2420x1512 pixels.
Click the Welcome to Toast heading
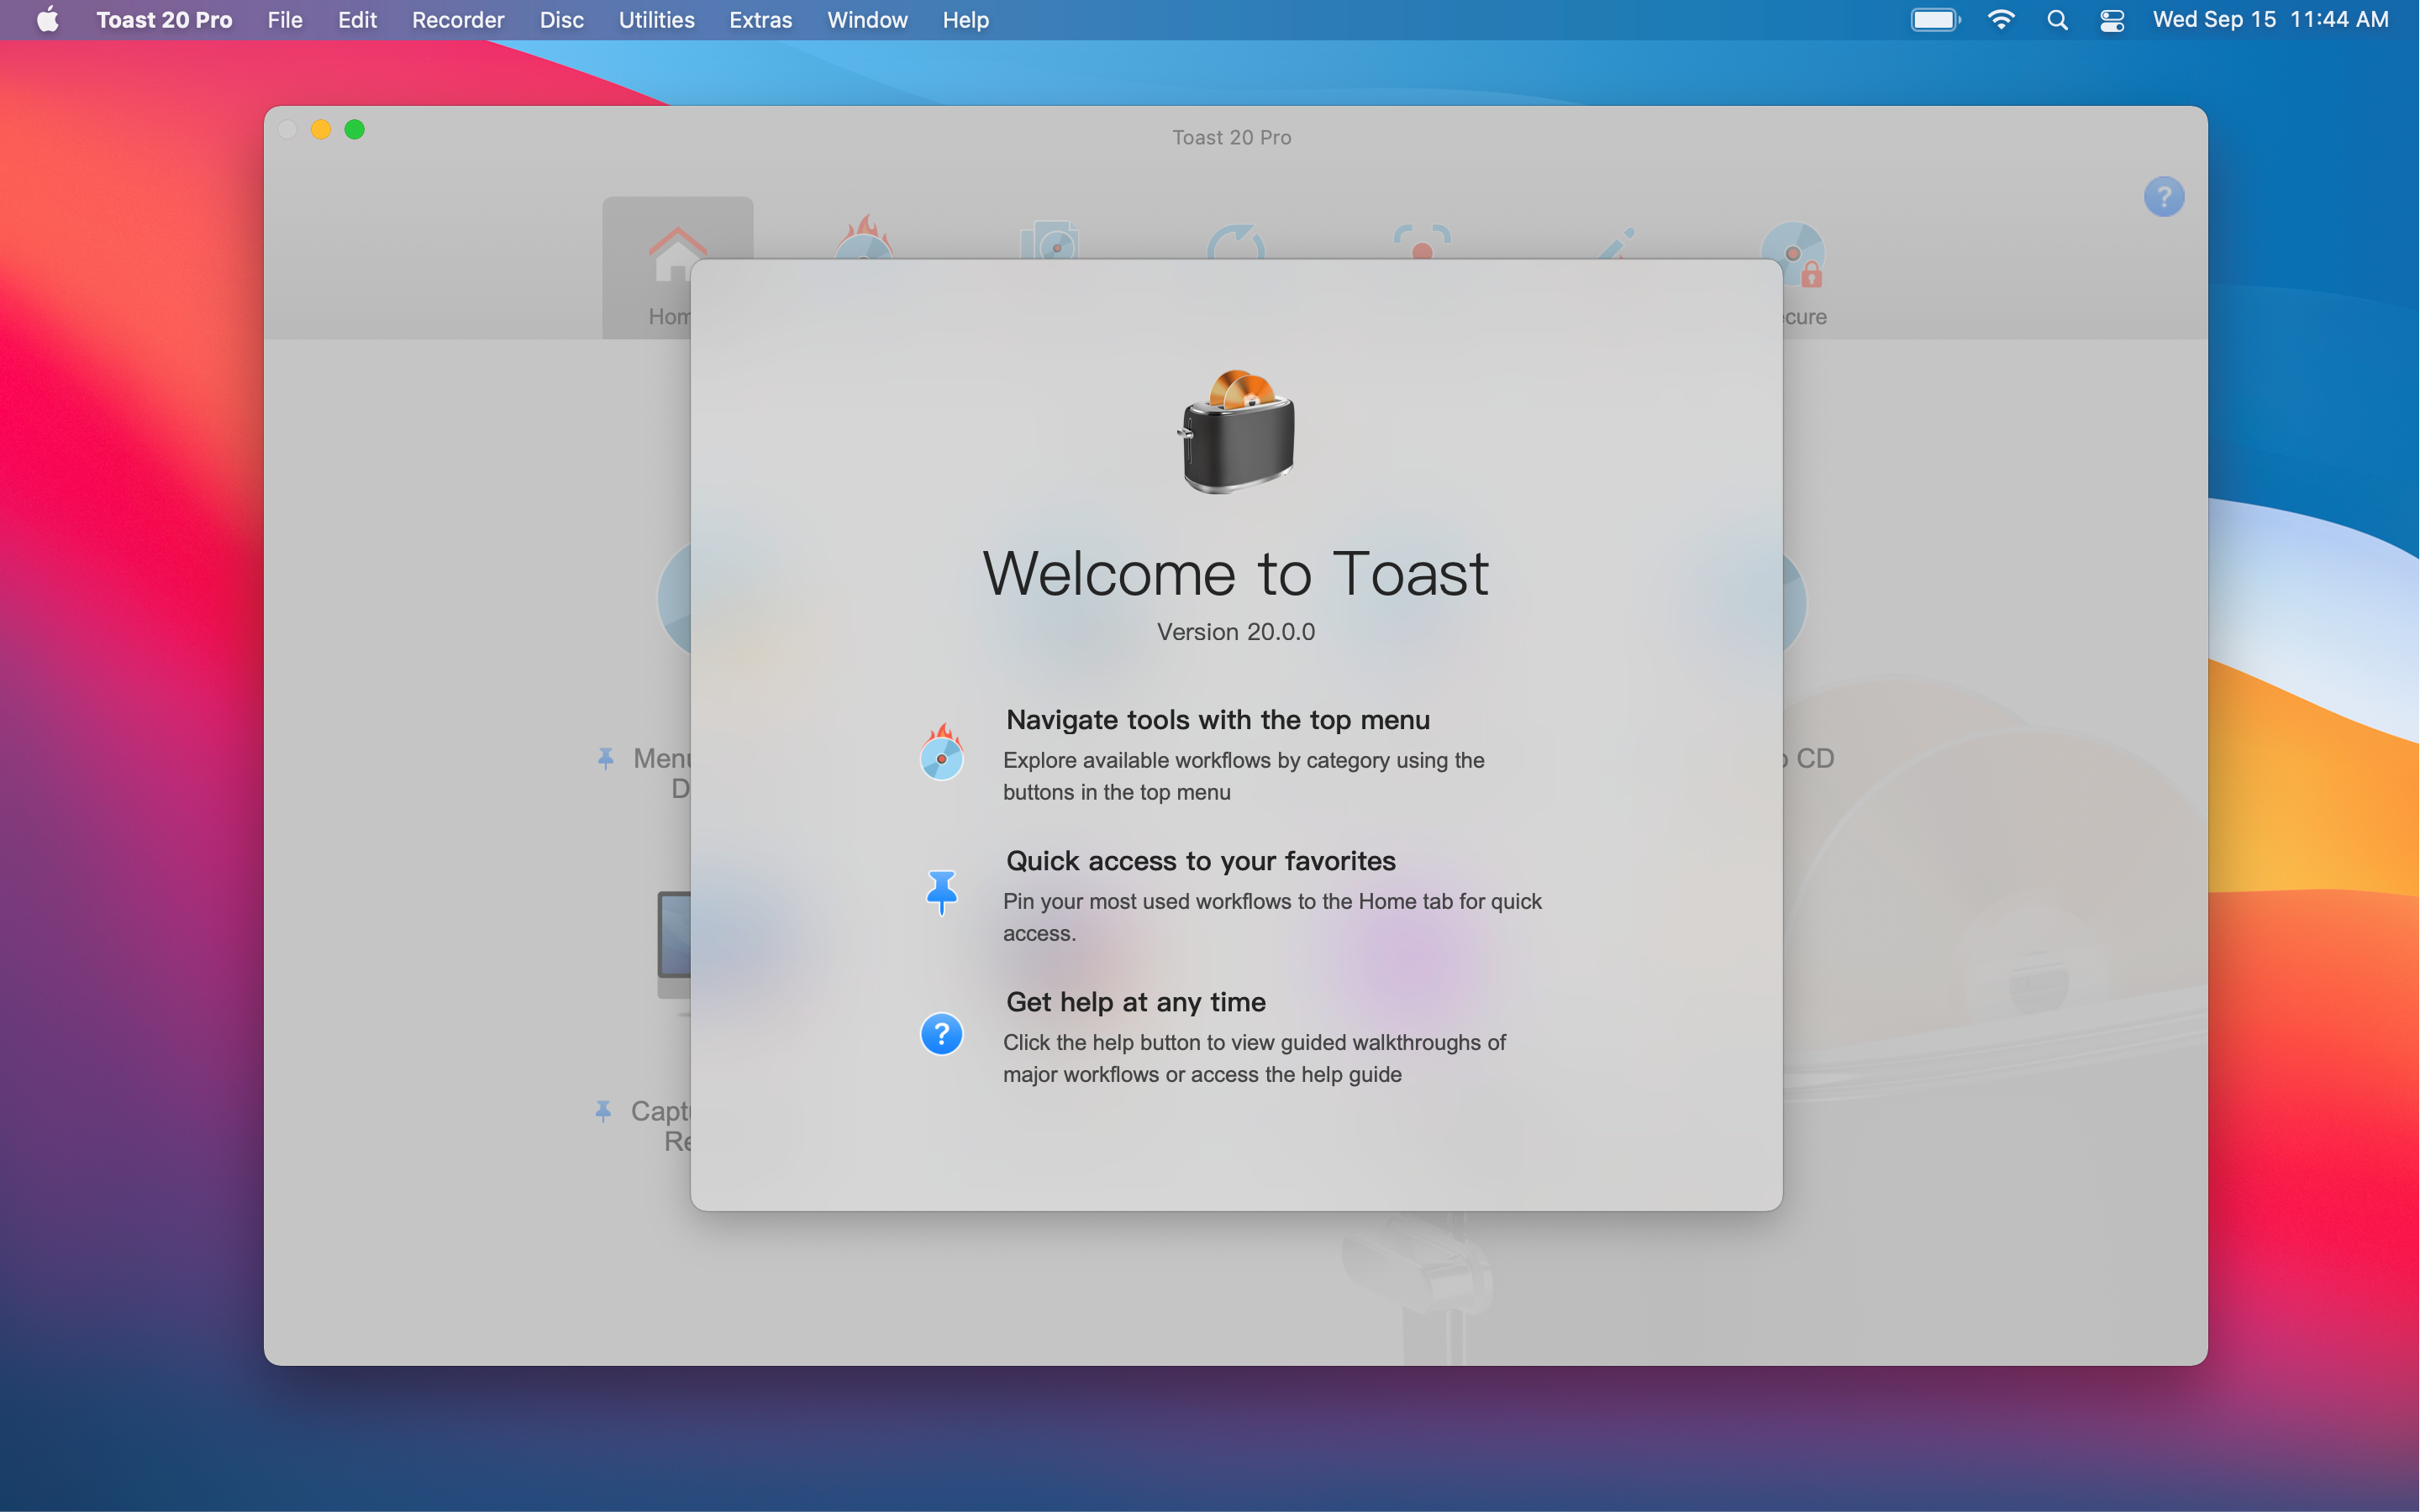pos(1236,574)
